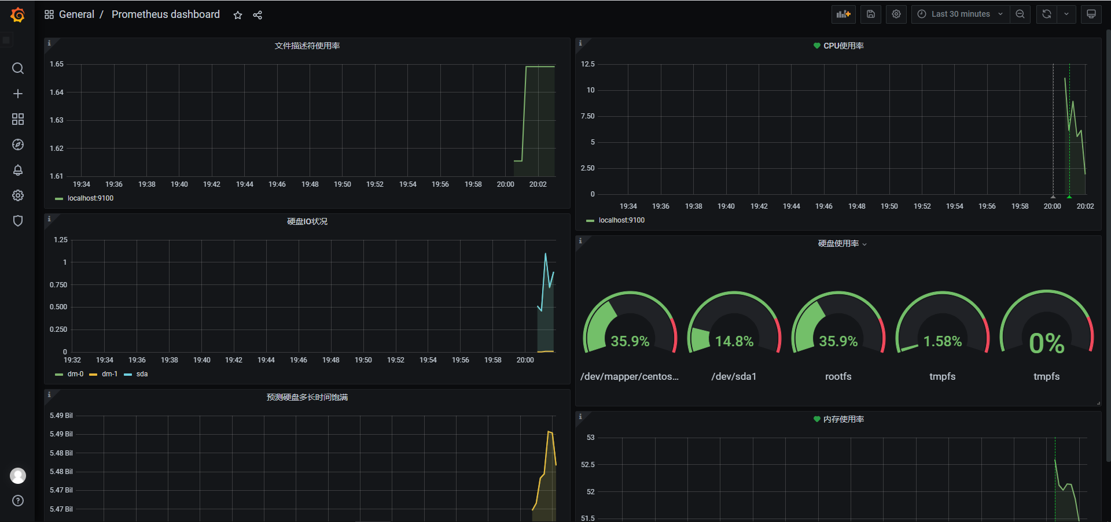Open the Alerting bell icon
The width and height of the screenshot is (1111, 522).
click(18, 170)
